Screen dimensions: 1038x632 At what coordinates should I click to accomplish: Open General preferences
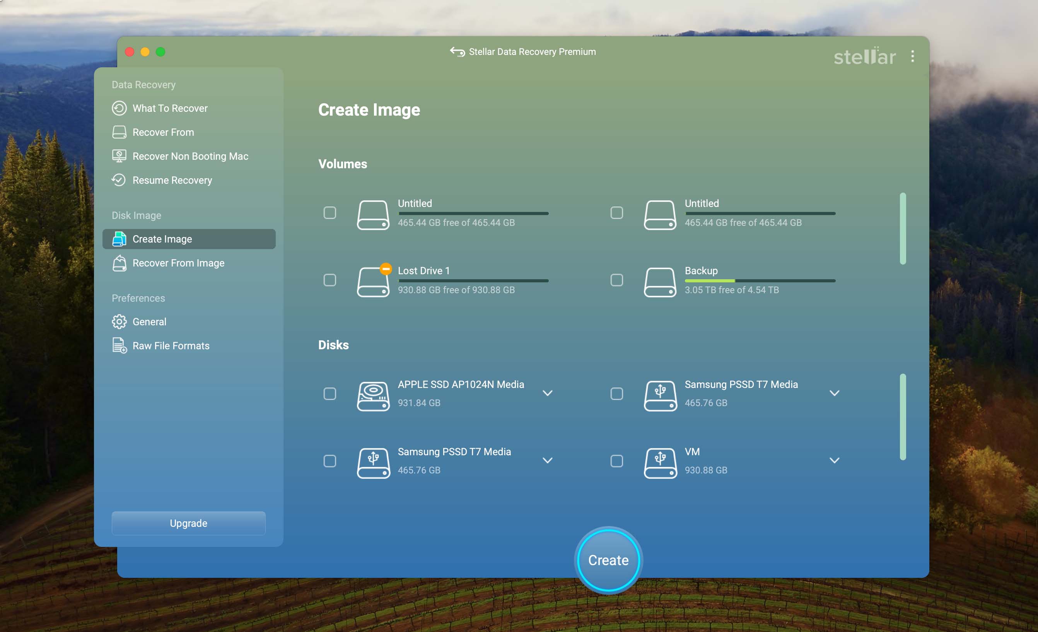(189, 322)
